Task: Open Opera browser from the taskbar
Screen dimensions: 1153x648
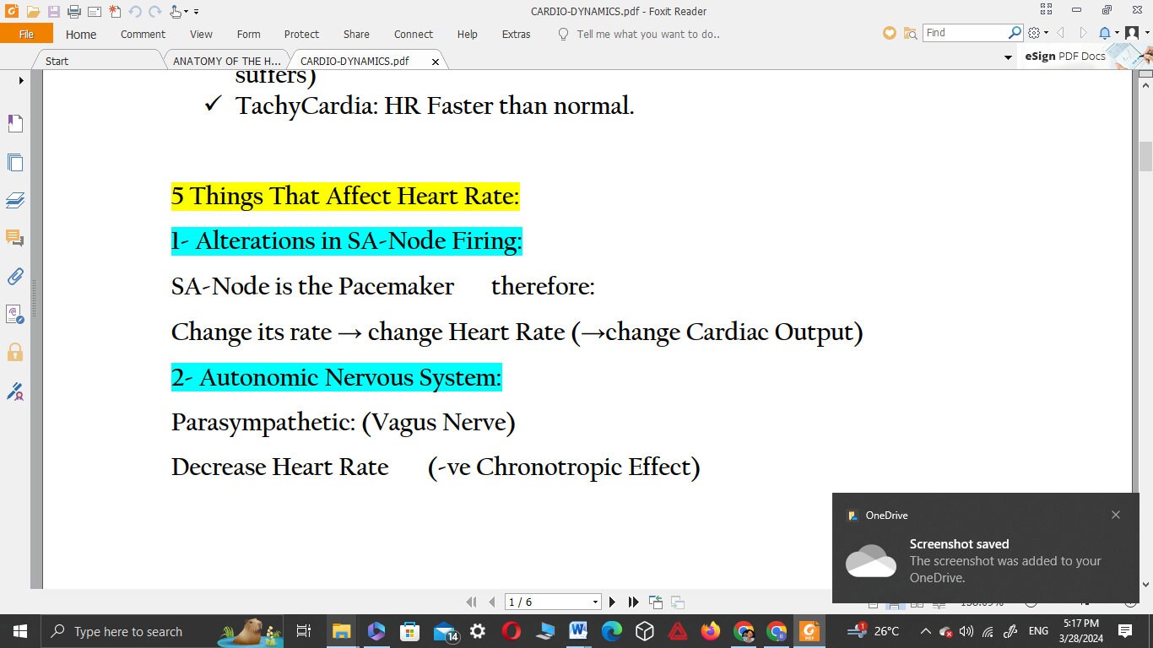Action: pos(511,631)
